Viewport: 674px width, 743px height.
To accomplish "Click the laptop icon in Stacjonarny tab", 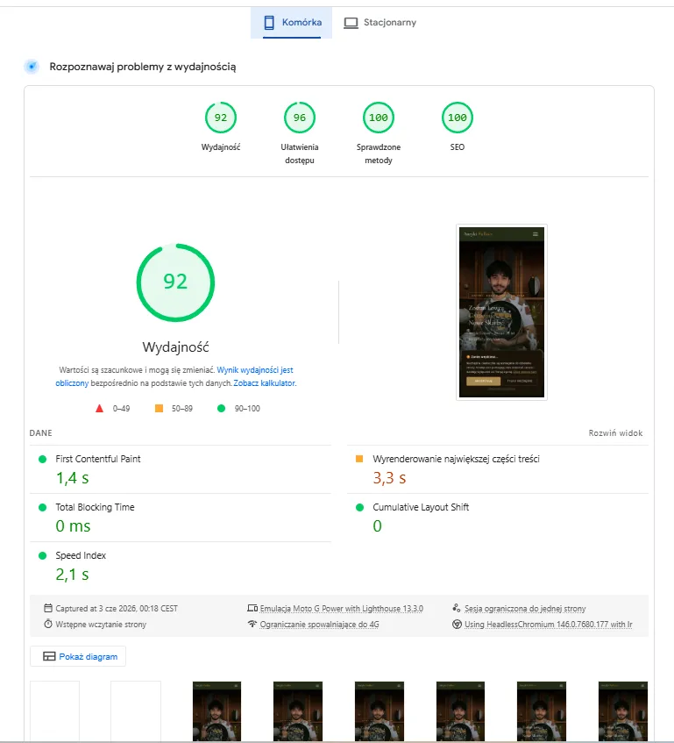I will (x=351, y=23).
